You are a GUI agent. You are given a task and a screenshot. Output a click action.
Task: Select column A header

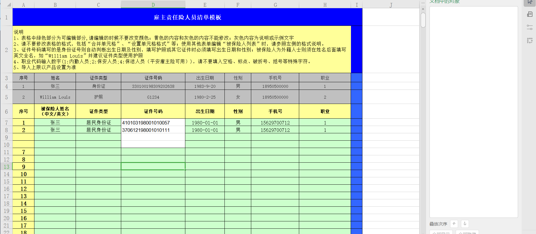coord(24,5)
